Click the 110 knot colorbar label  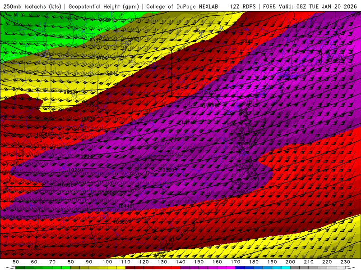point(126,262)
